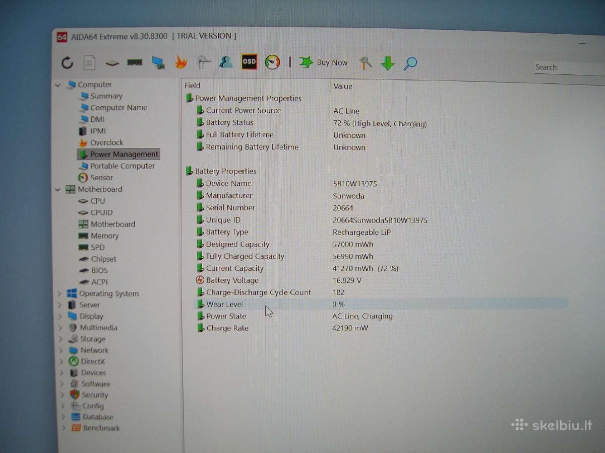Click the magnifier search icon
The height and width of the screenshot is (453, 605).
coord(410,63)
